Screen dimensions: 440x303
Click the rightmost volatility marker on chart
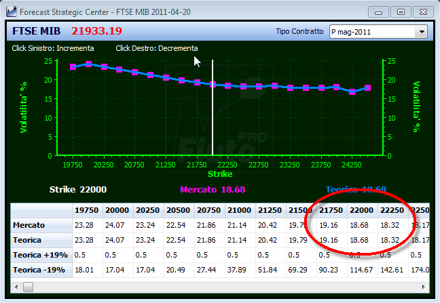(367, 88)
